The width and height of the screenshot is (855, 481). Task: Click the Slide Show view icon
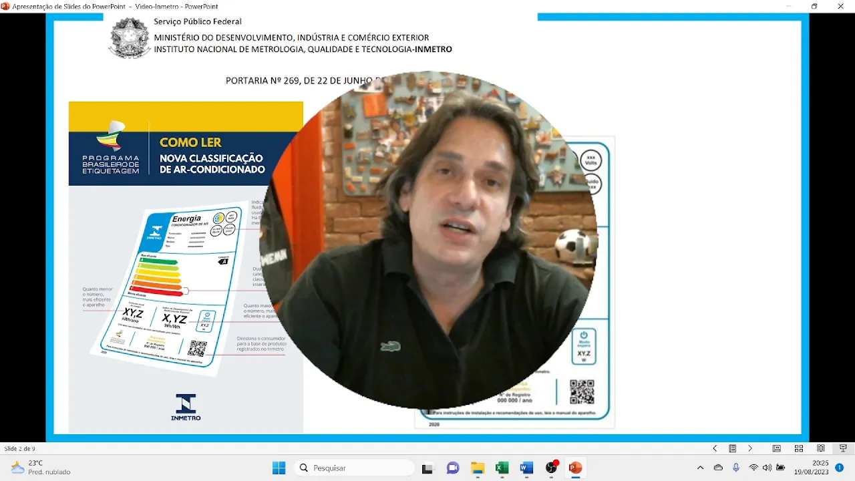pyautogui.click(x=843, y=448)
